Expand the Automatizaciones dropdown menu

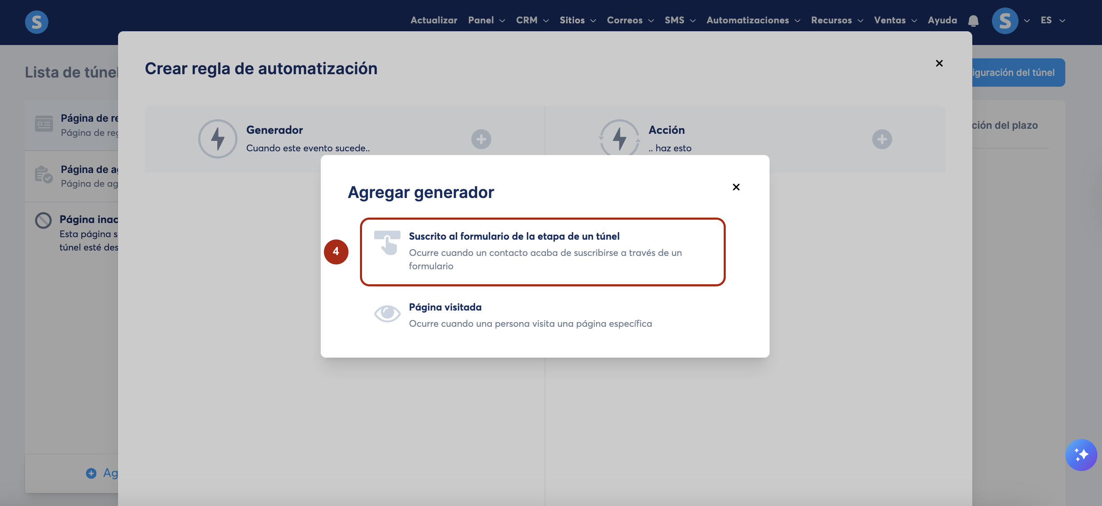click(752, 20)
